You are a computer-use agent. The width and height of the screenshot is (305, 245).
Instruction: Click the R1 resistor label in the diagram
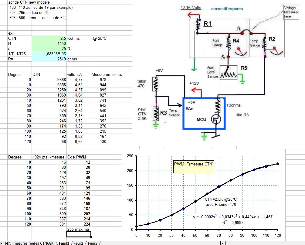208,24
